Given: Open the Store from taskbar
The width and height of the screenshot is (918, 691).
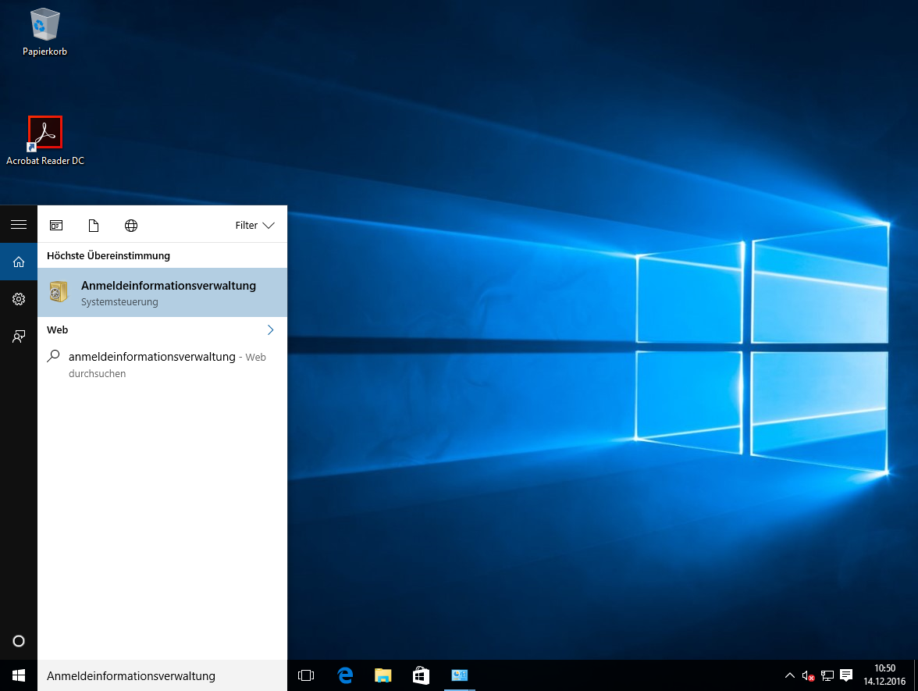Looking at the screenshot, I should click(x=421, y=675).
